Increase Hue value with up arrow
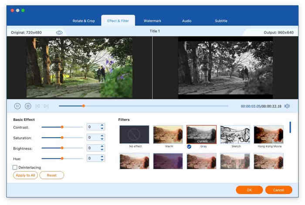 click(x=102, y=157)
